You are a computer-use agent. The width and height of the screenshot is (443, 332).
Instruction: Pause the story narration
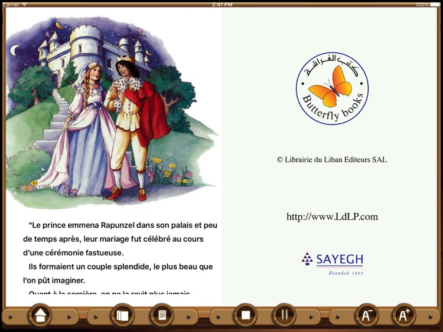click(x=284, y=315)
